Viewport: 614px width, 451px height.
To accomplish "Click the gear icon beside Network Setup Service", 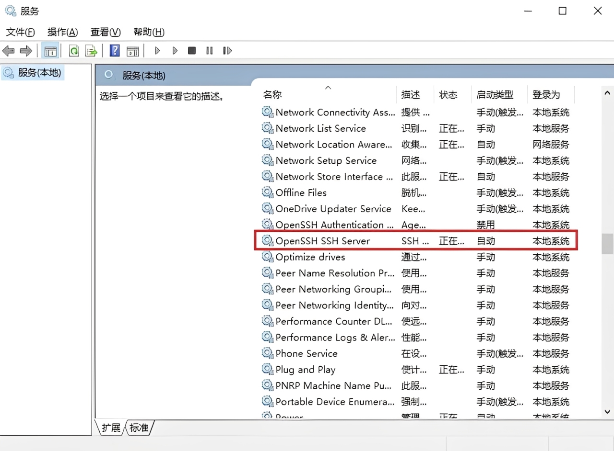I will point(267,160).
